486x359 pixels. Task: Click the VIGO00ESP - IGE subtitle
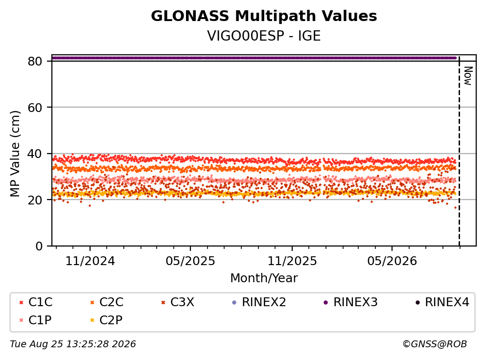[264, 36]
